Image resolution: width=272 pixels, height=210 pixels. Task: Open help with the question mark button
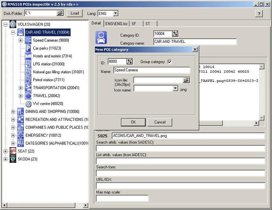point(259,14)
